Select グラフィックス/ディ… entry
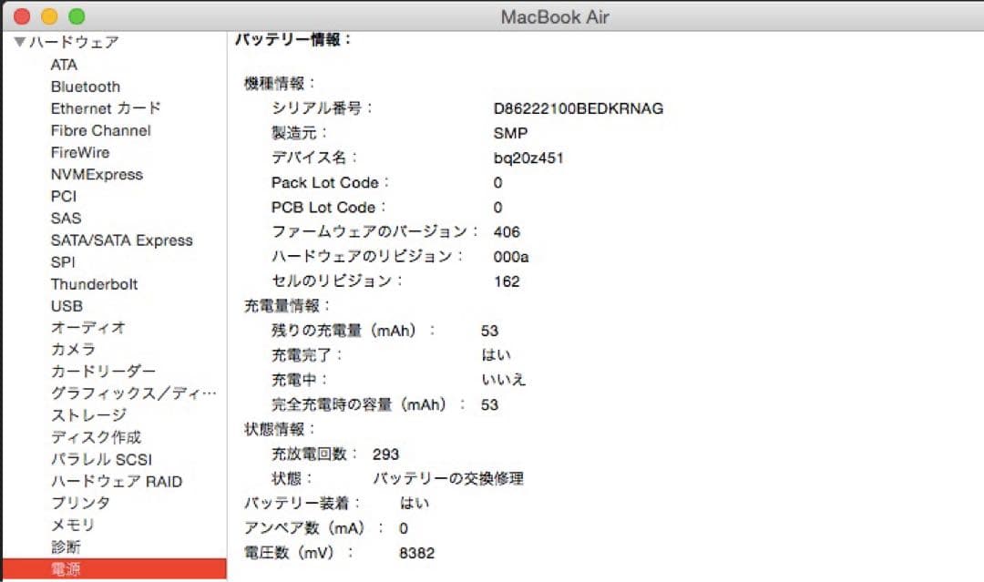Image resolution: width=984 pixels, height=582 pixels. [134, 393]
